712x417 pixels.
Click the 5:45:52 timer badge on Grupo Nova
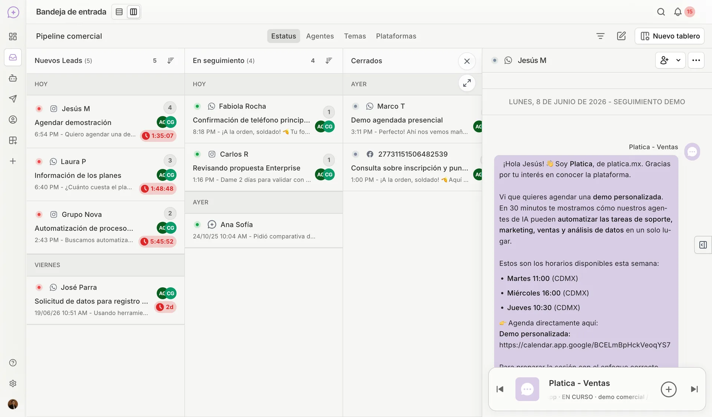click(158, 242)
